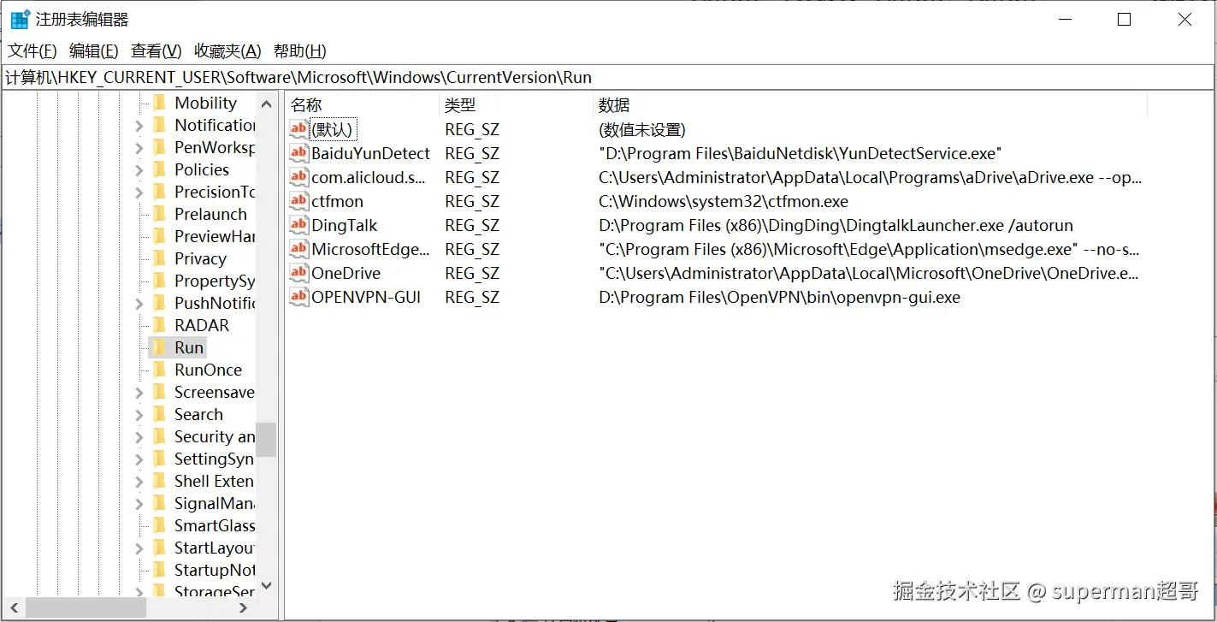
Task: Click REG_SZ type in OneDrive row
Action: [x=472, y=274]
